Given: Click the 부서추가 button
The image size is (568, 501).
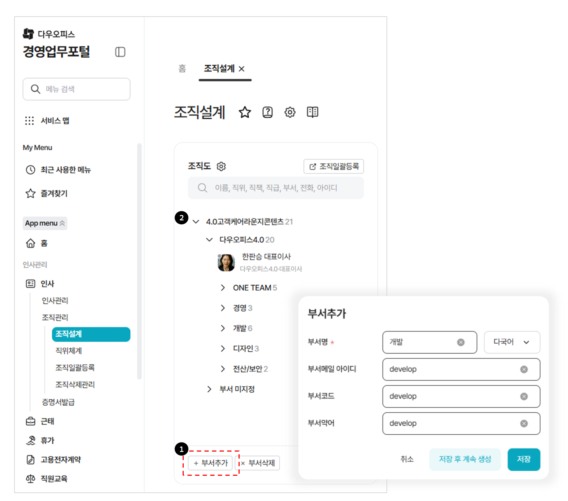Looking at the screenshot, I should pos(211,463).
